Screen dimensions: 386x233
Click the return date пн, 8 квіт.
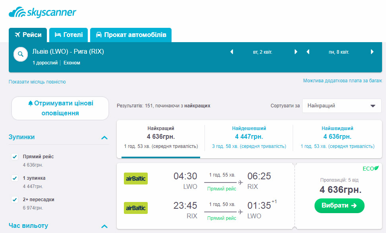(x=339, y=52)
